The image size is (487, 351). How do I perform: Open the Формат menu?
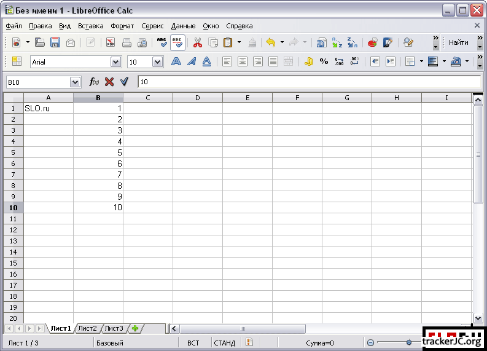pyautogui.click(x=122, y=26)
